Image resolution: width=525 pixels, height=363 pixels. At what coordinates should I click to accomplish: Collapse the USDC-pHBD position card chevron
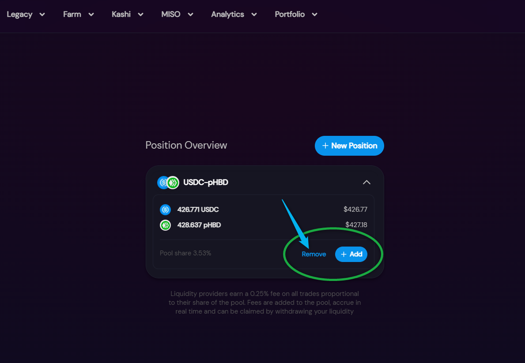[x=366, y=182]
